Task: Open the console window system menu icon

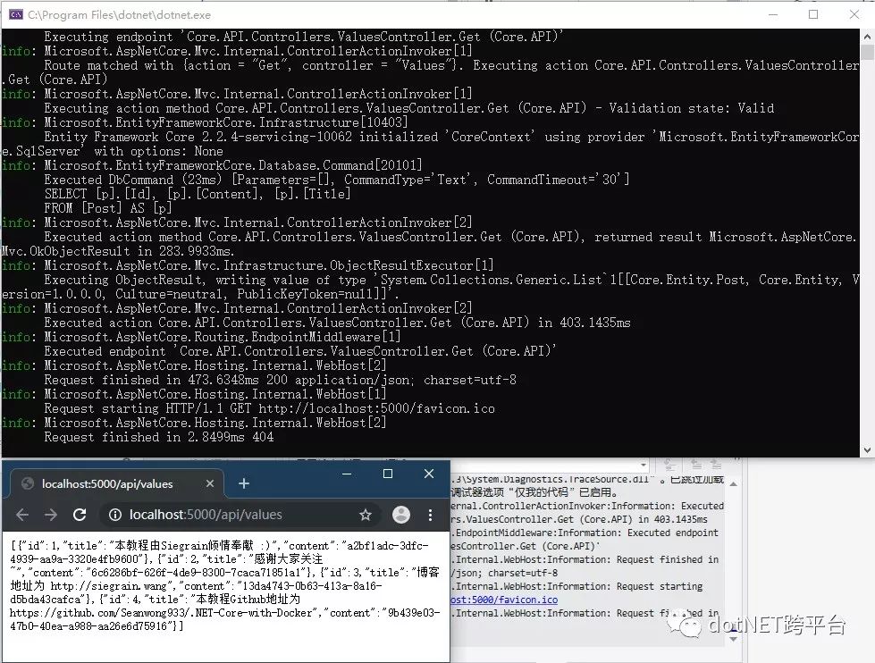Action: pos(16,14)
